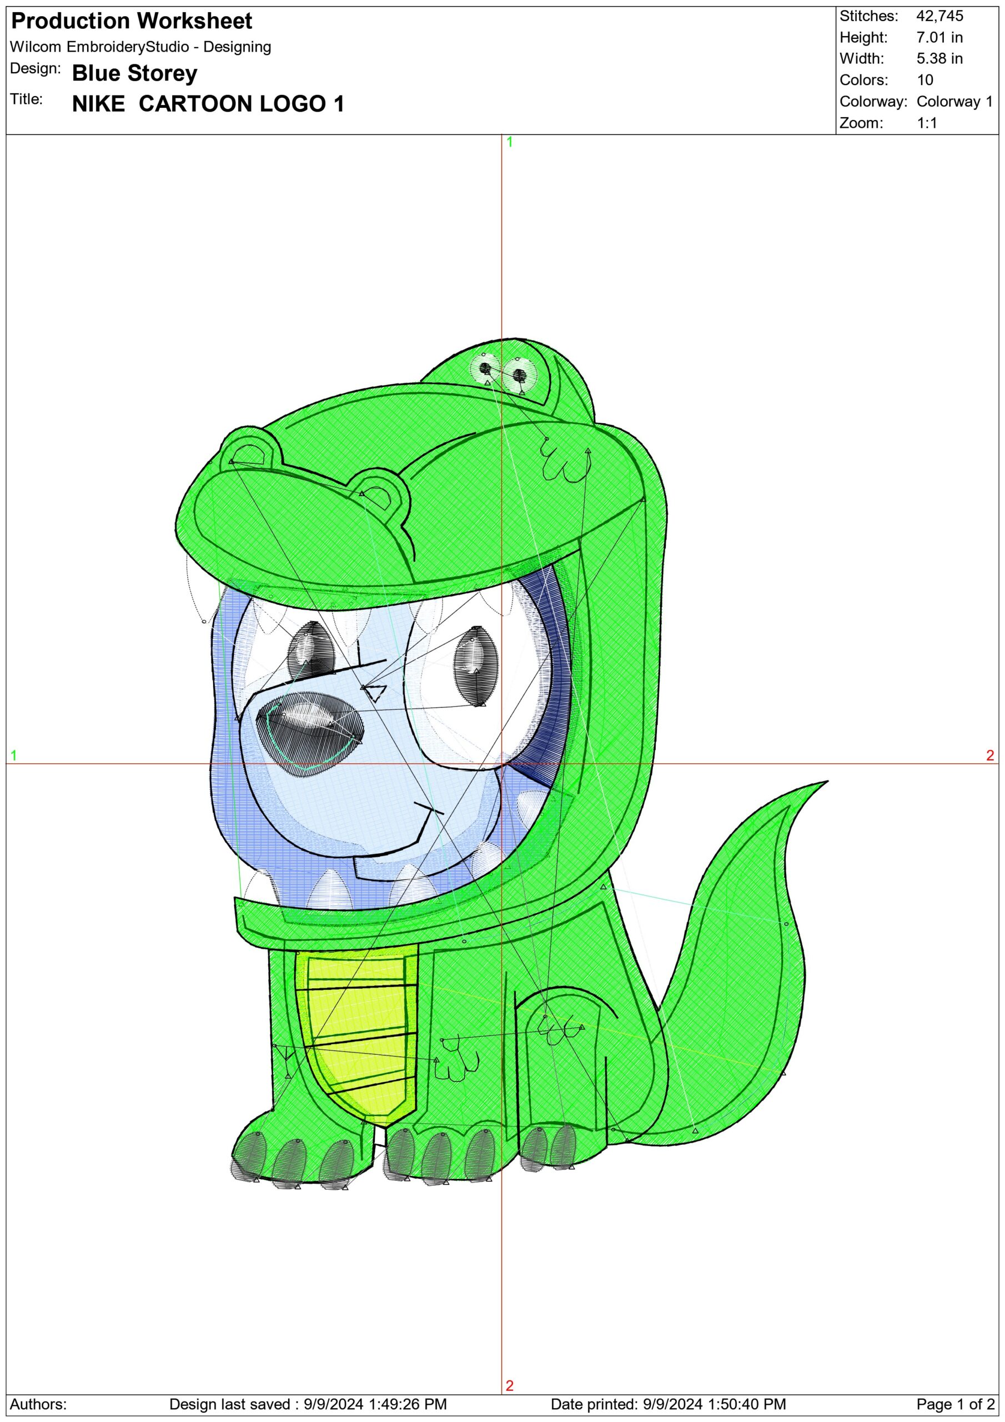Click 'Page 1 of 2' in the footer
Screen dimensions: 1005x1422
[956, 1404]
